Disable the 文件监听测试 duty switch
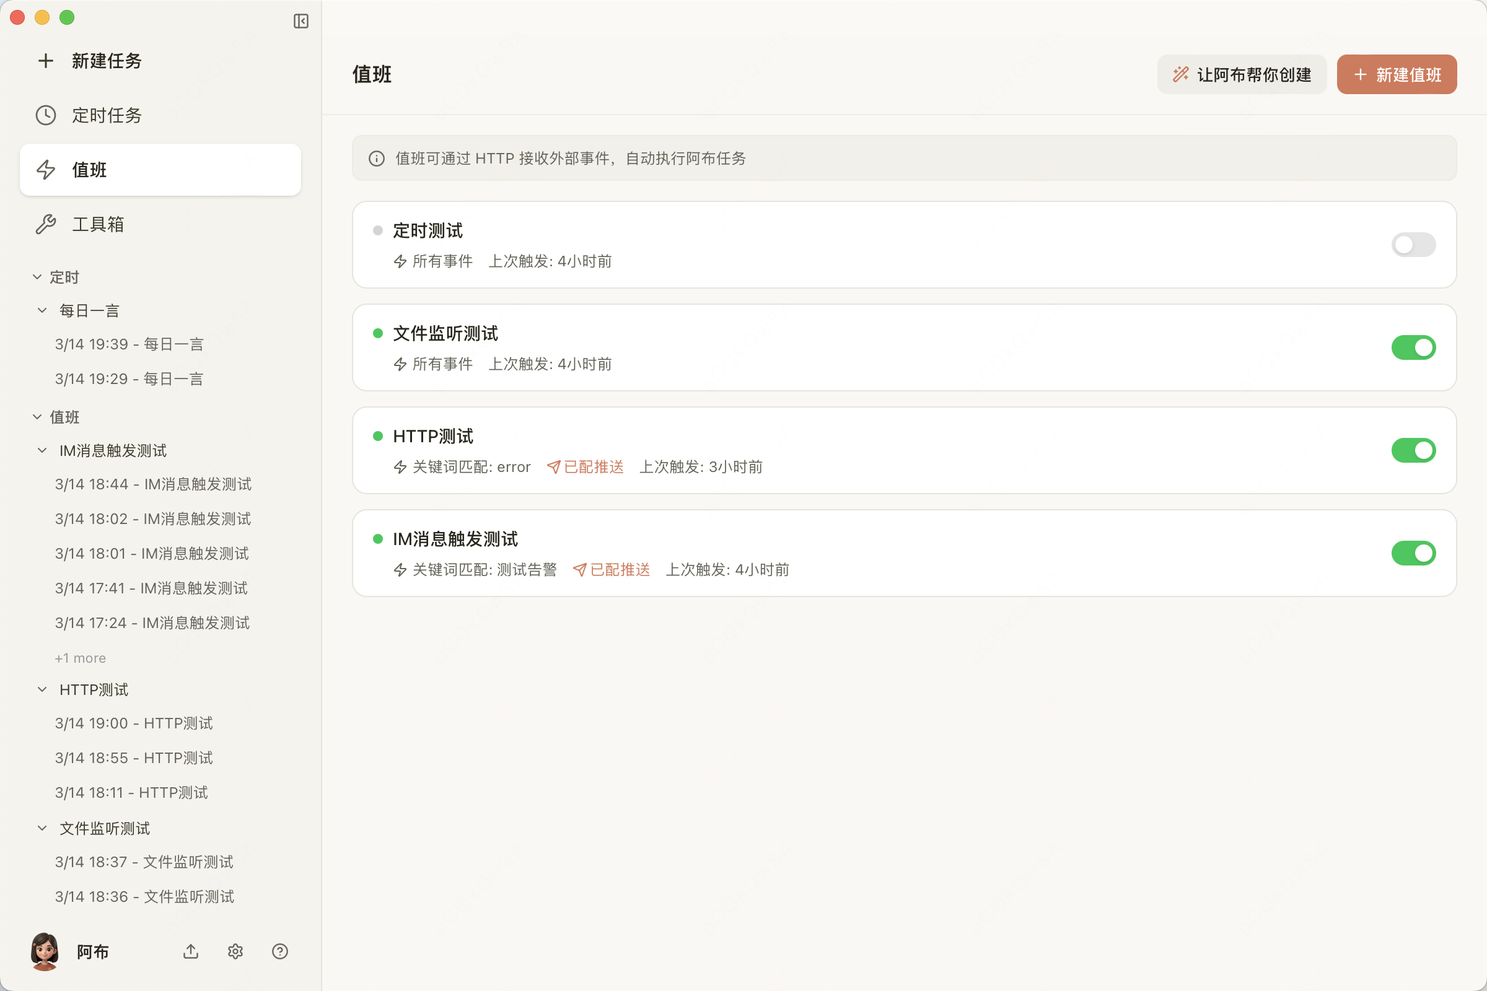 tap(1414, 347)
